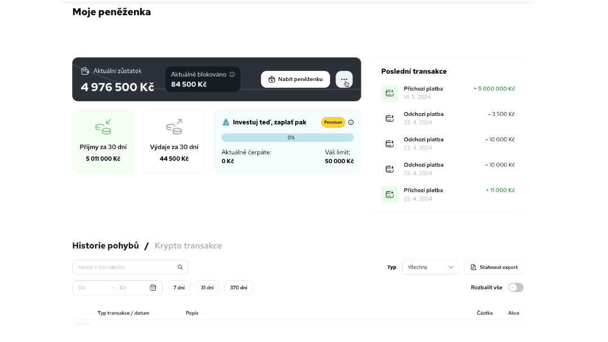The width and height of the screenshot is (608, 342).
Task: Click the icon of the 14. 5. 2024 Příchozí platba
Action: (390, 93)
